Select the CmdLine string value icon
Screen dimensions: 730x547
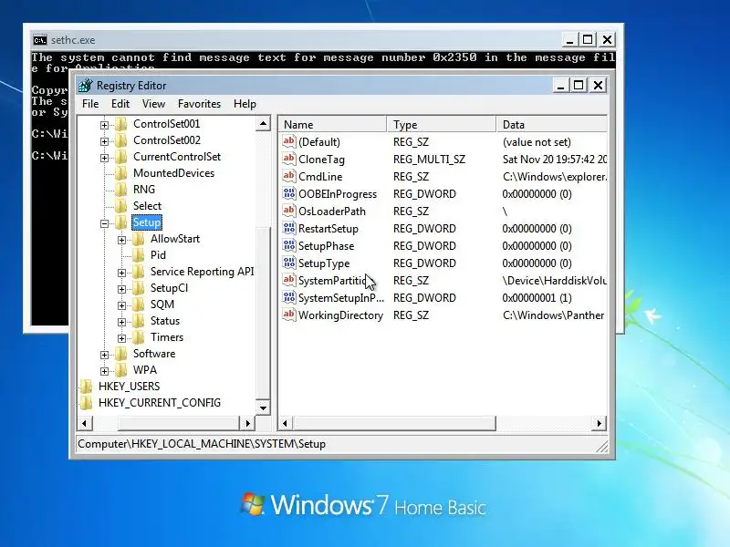click(289, 176)
